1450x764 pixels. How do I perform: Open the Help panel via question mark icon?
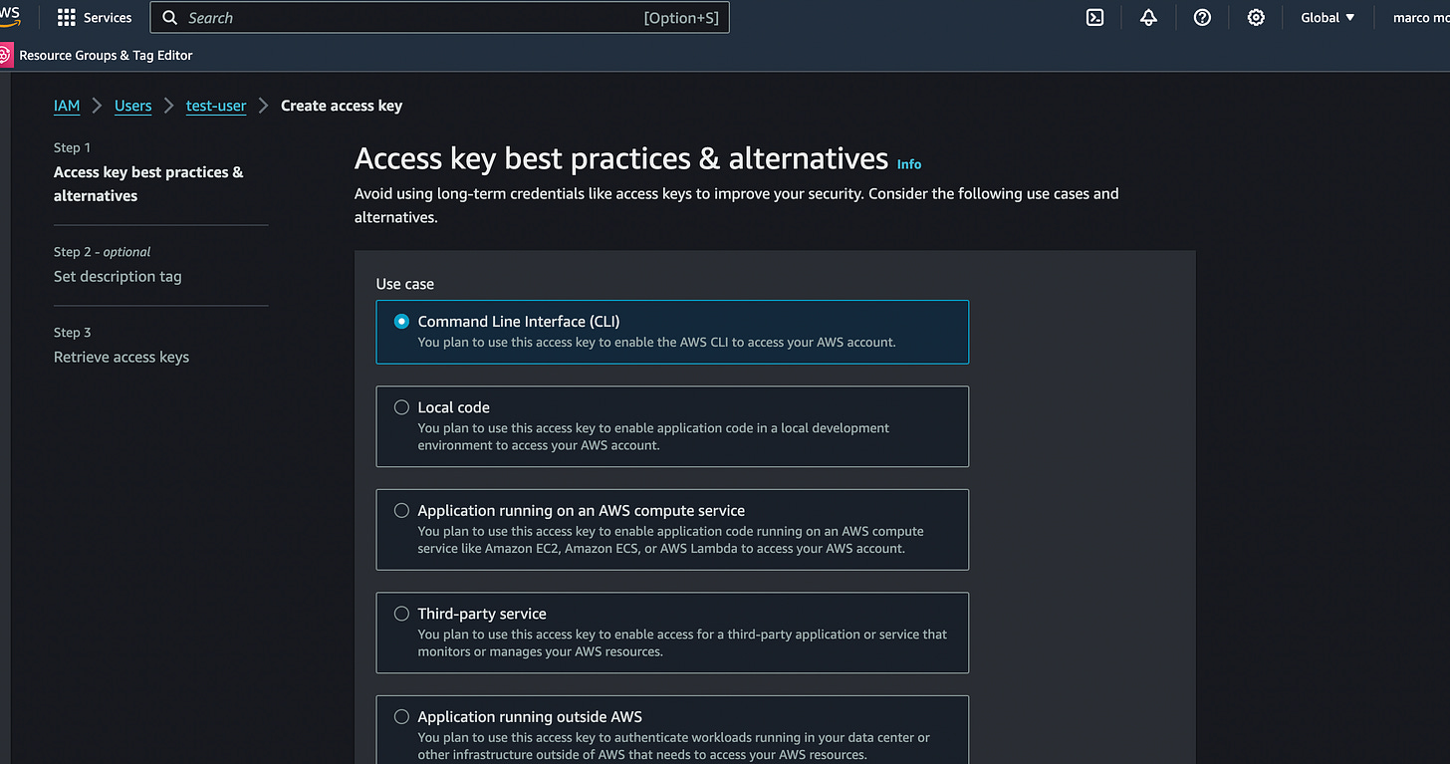pos(1202,17)
